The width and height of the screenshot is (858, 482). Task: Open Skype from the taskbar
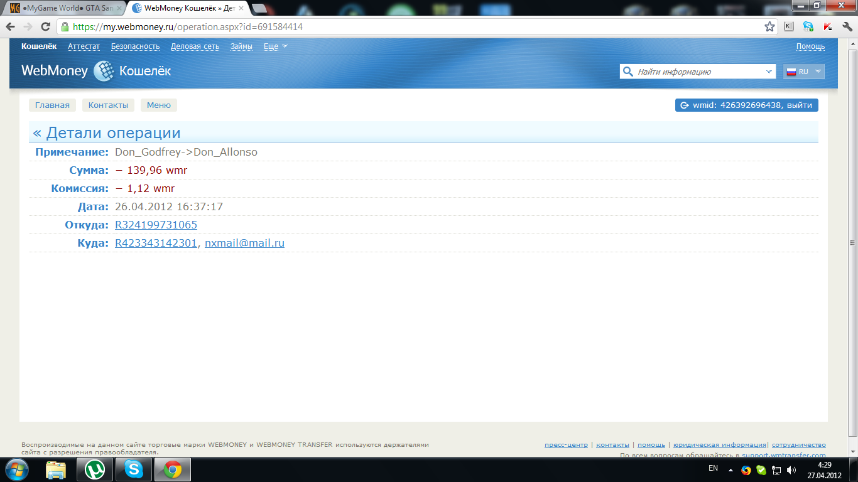click(133, 469)
